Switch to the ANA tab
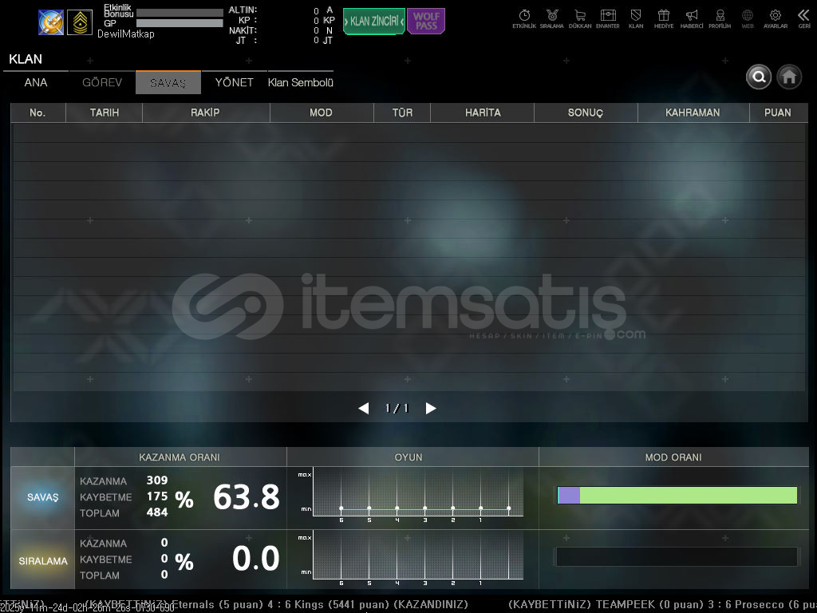 click(x=36, y=83)
